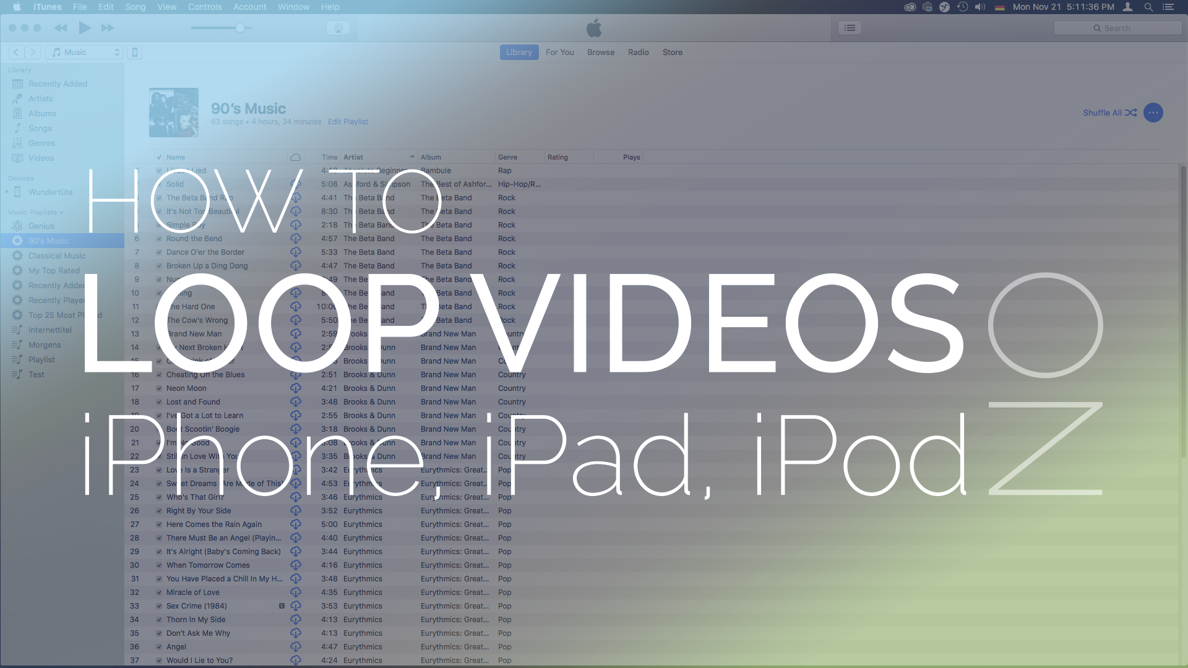
Task: Toggle checkbox for song 33 Sex Crime 1984
Action: (x=158, y=606)
